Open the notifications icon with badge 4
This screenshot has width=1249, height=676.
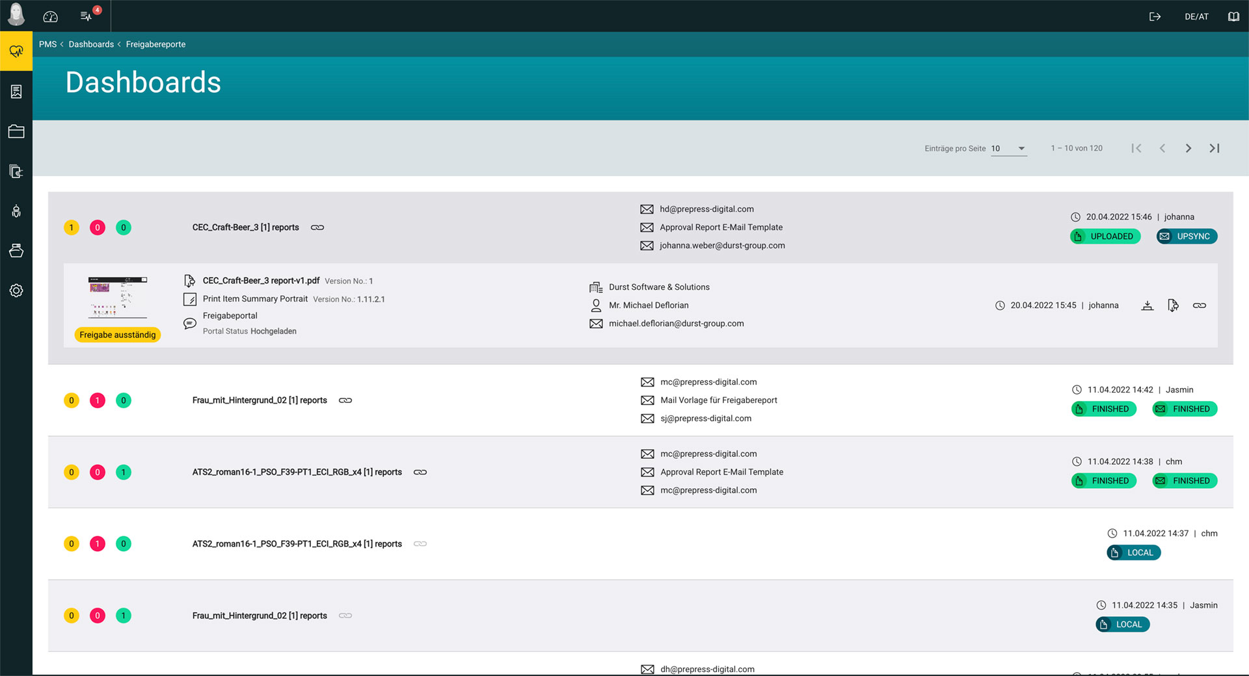87,16
